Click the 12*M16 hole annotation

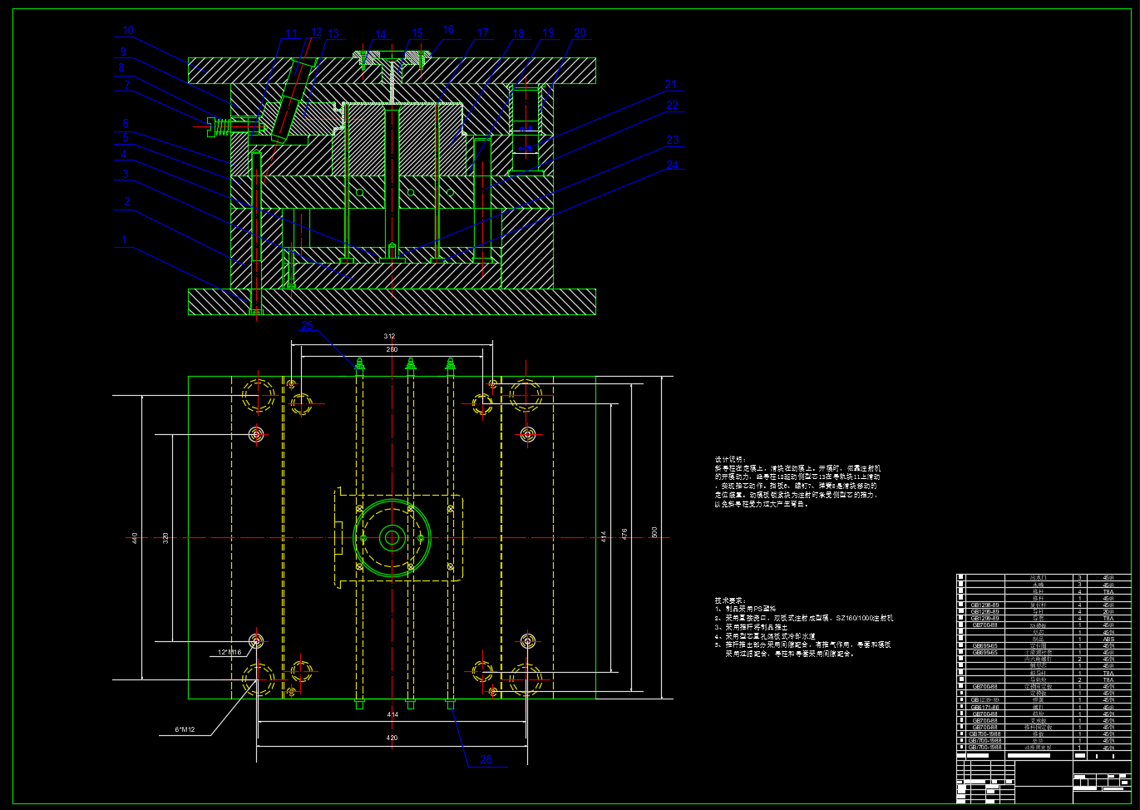[229, 652]
